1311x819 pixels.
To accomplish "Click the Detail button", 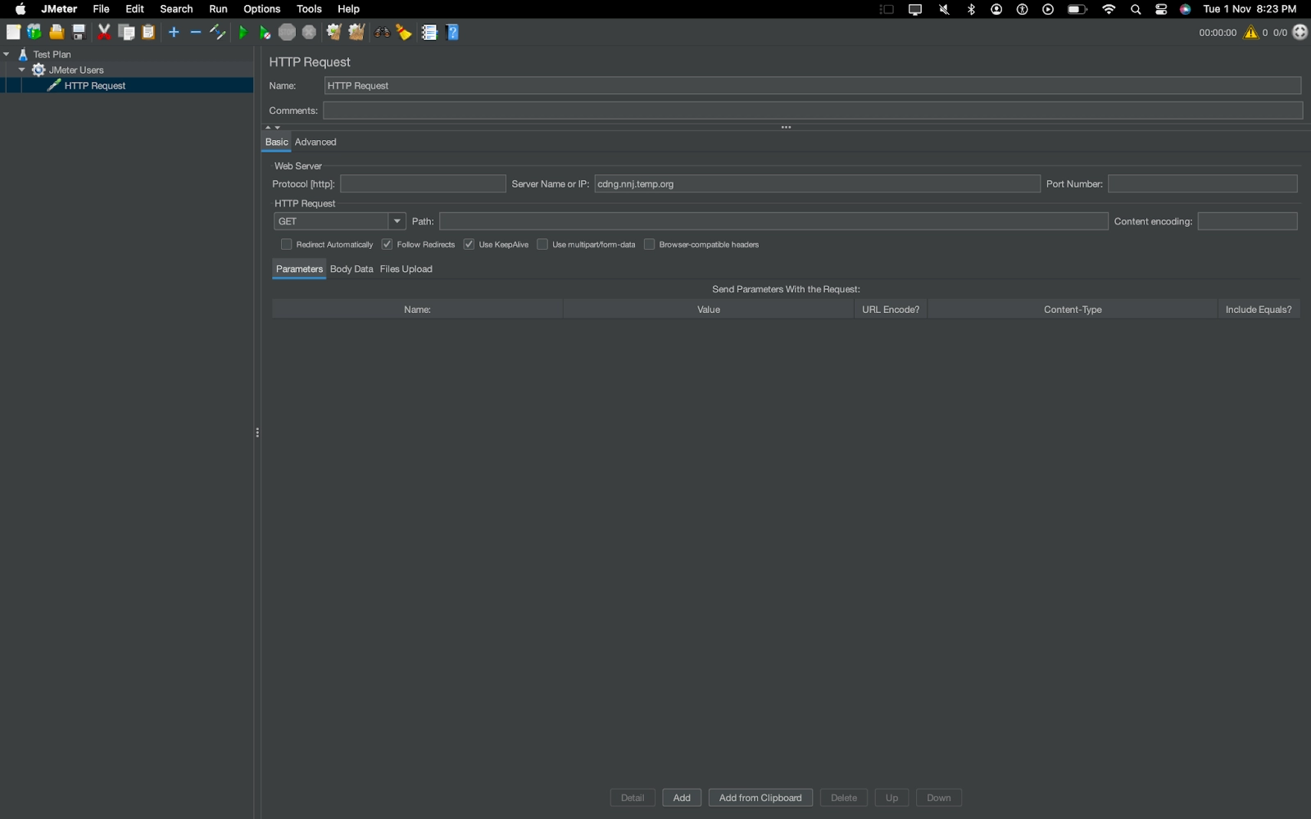I will 633,798.
